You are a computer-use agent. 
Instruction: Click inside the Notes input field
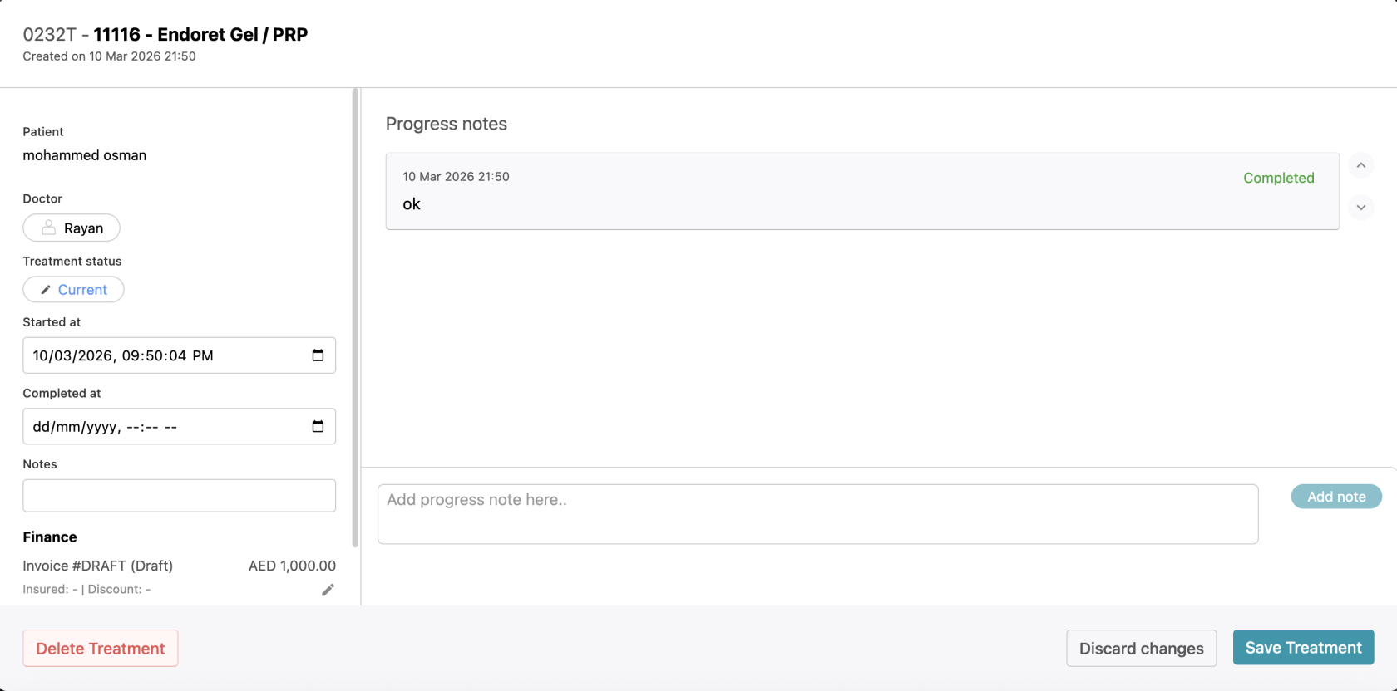point(179,495)
